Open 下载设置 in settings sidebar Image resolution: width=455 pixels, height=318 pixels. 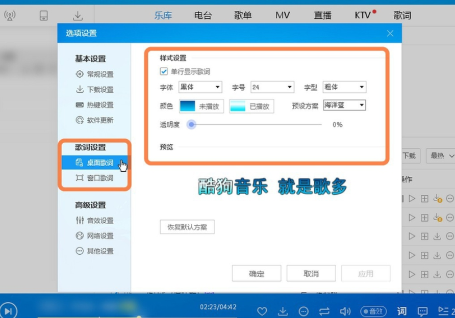click(x=94, y=90)
